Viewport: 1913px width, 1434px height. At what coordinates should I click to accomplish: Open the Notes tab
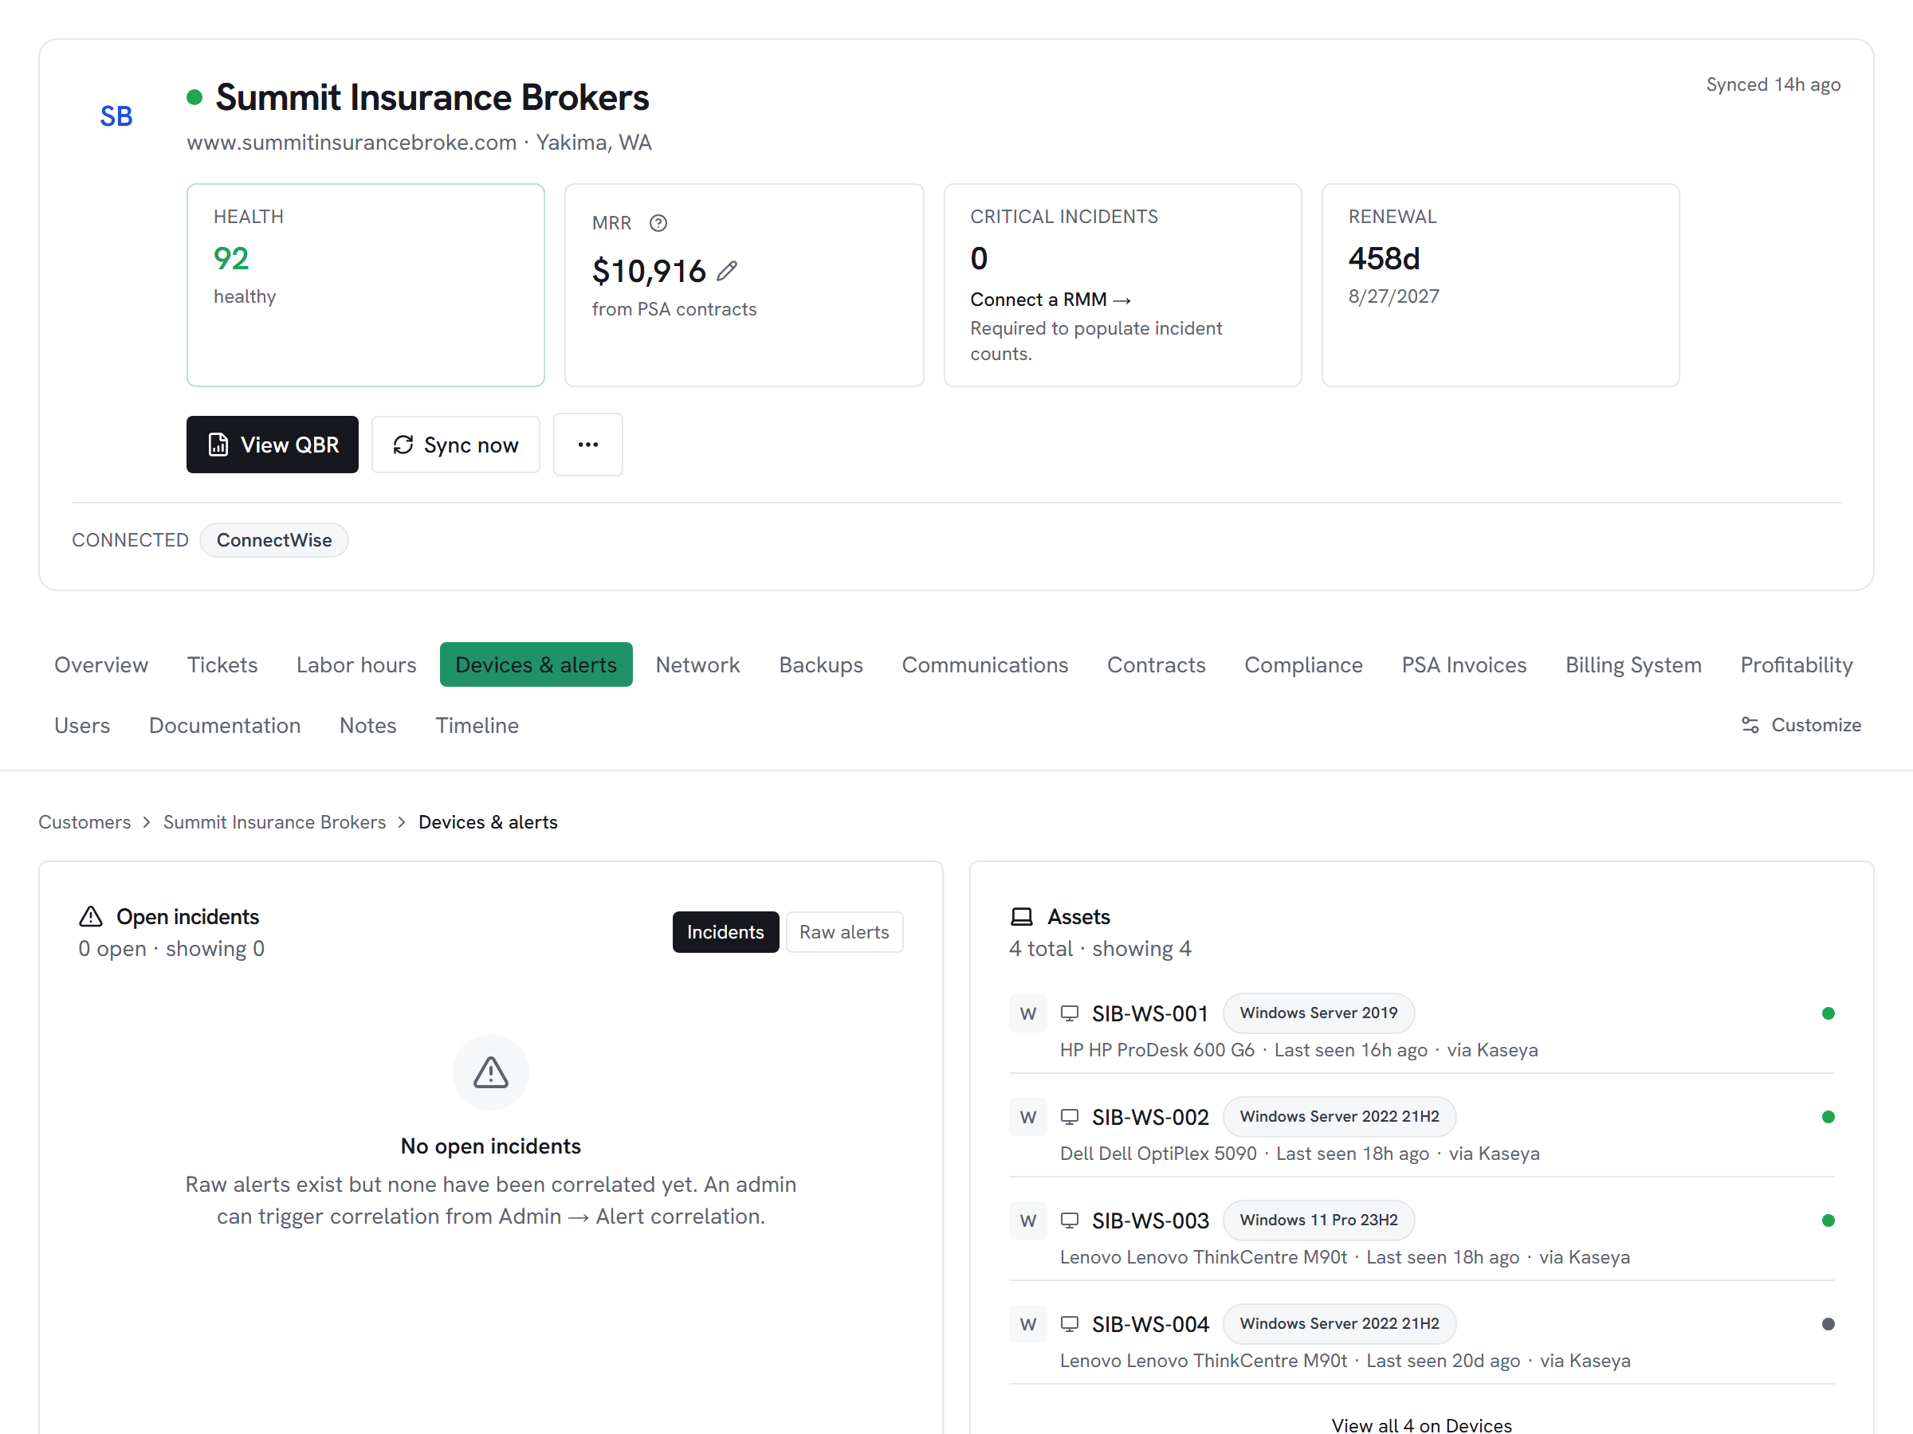point(367,725)
